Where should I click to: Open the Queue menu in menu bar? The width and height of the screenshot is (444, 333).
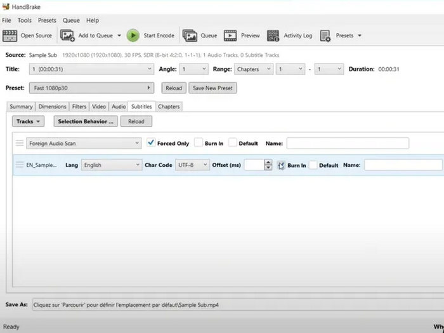[71, 20]
